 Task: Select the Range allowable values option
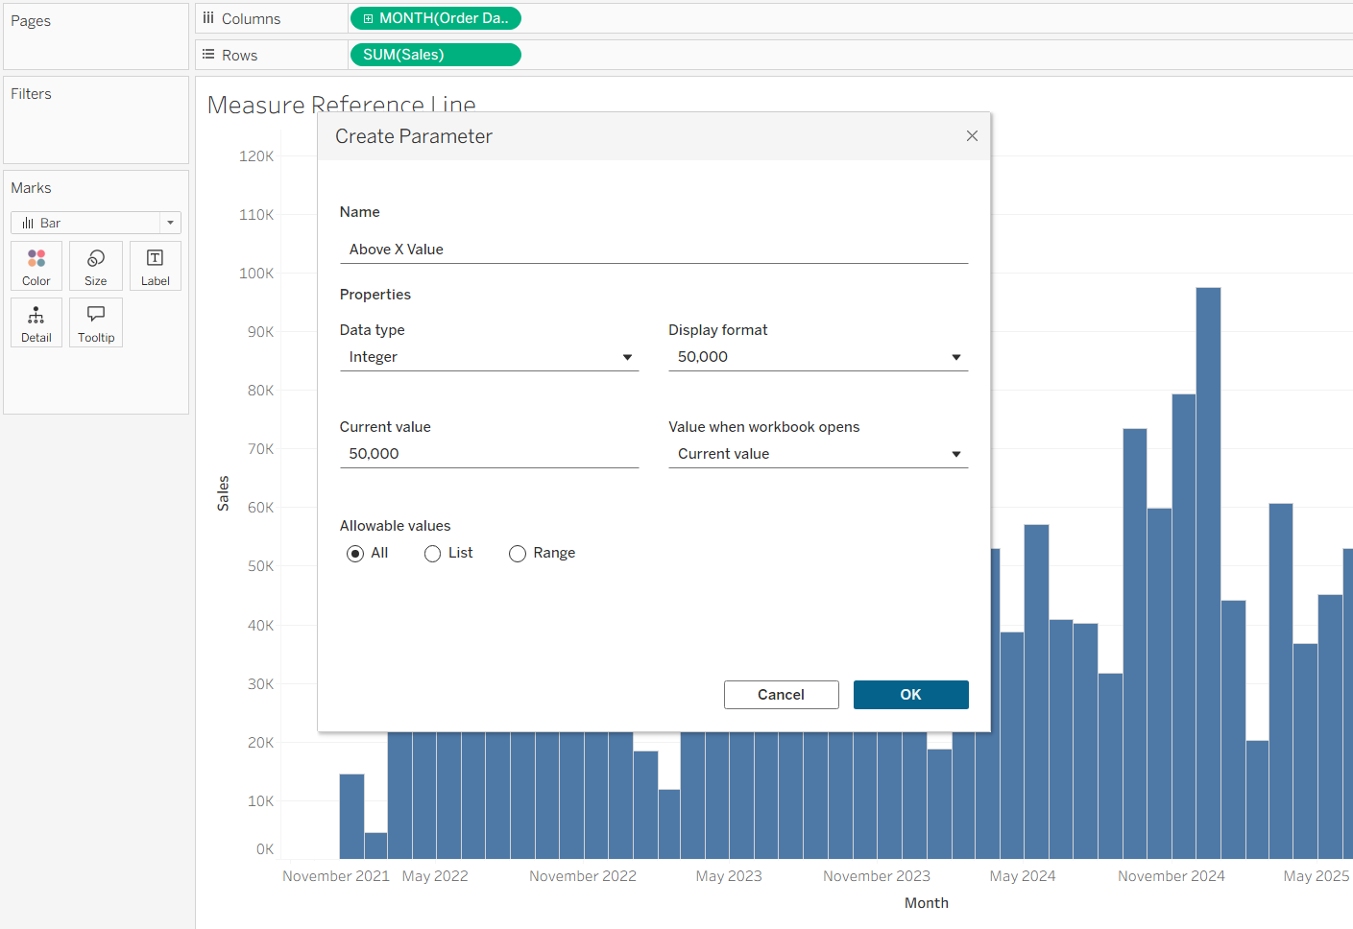coord(518,554)
